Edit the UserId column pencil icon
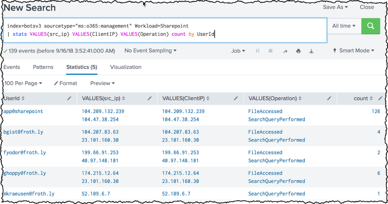Screen dimensions: 388x204 pyautogui.click(x=69, y=98)
